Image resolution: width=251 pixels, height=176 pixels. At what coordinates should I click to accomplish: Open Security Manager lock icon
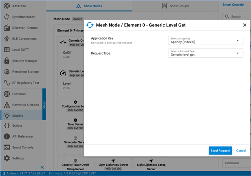(7, 61)
